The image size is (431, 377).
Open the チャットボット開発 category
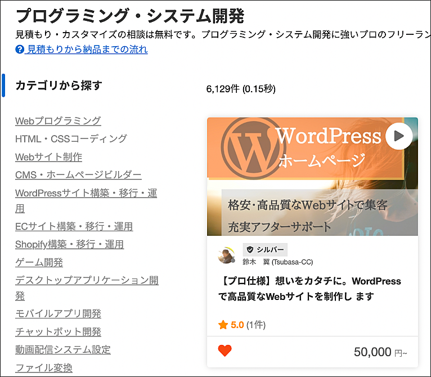click(59, 332)
